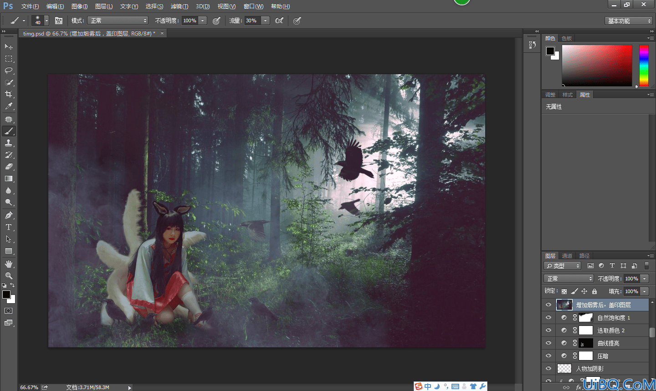Screen dimensions: 656x391
Task: Select the Eraser tool
Action: coord(9,167)
